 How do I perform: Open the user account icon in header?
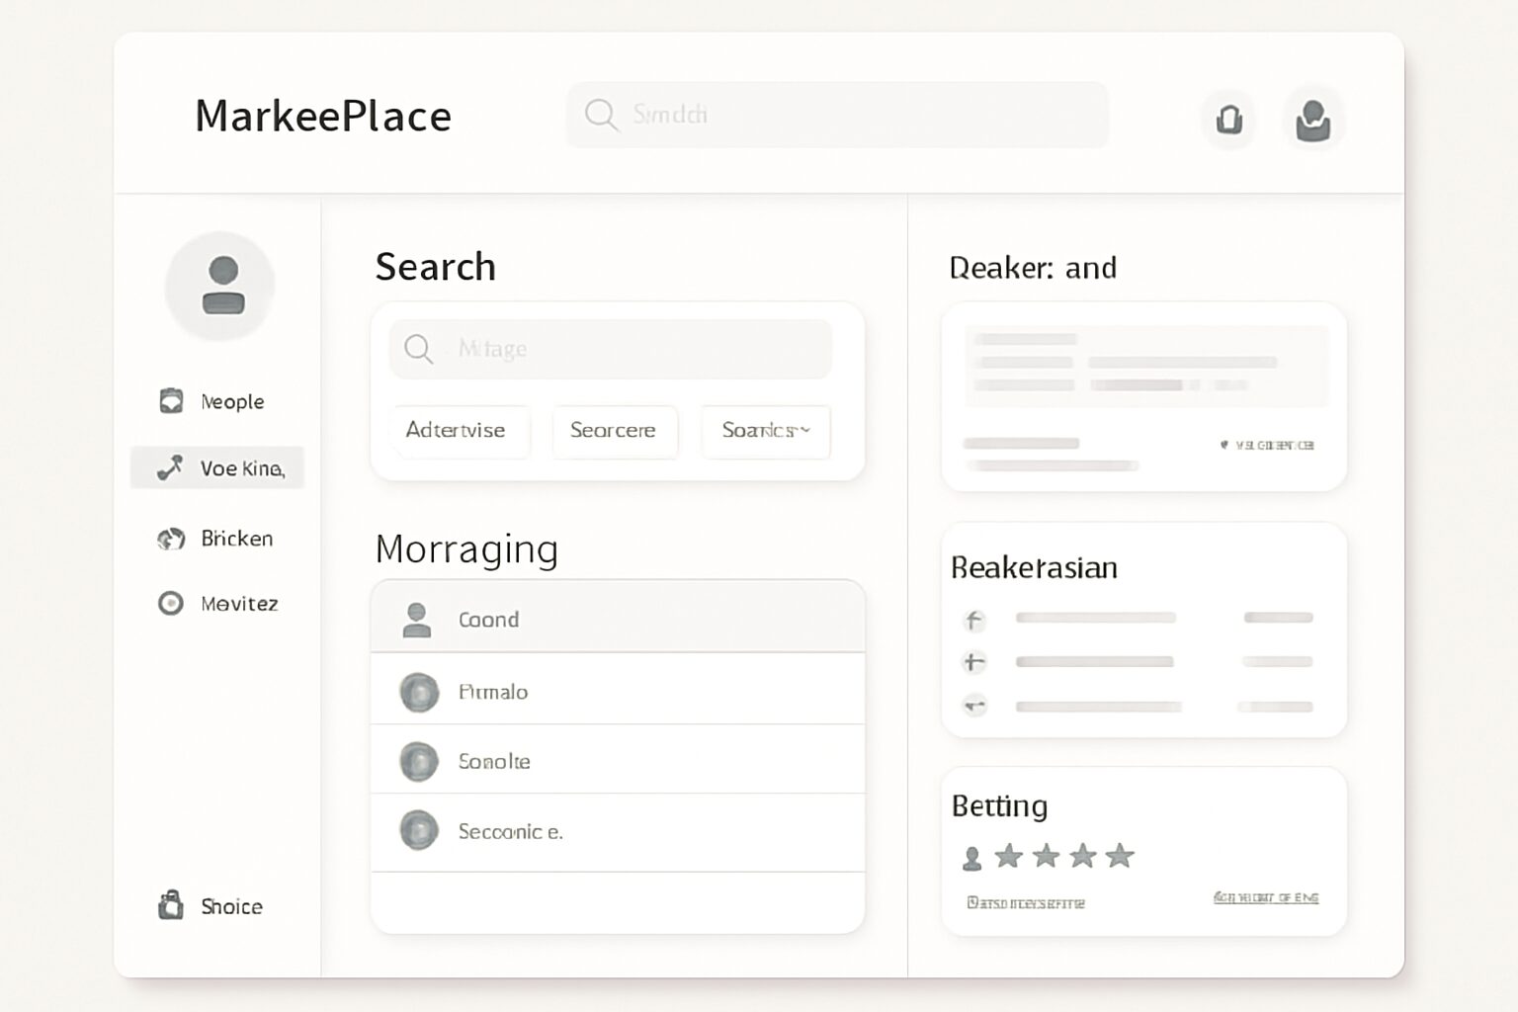click(x=1312, y=120)
